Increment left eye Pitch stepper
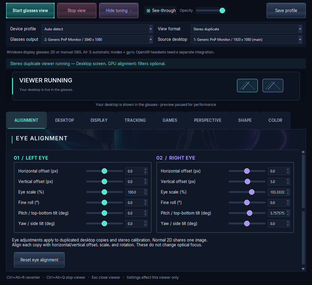 (145, 211)
